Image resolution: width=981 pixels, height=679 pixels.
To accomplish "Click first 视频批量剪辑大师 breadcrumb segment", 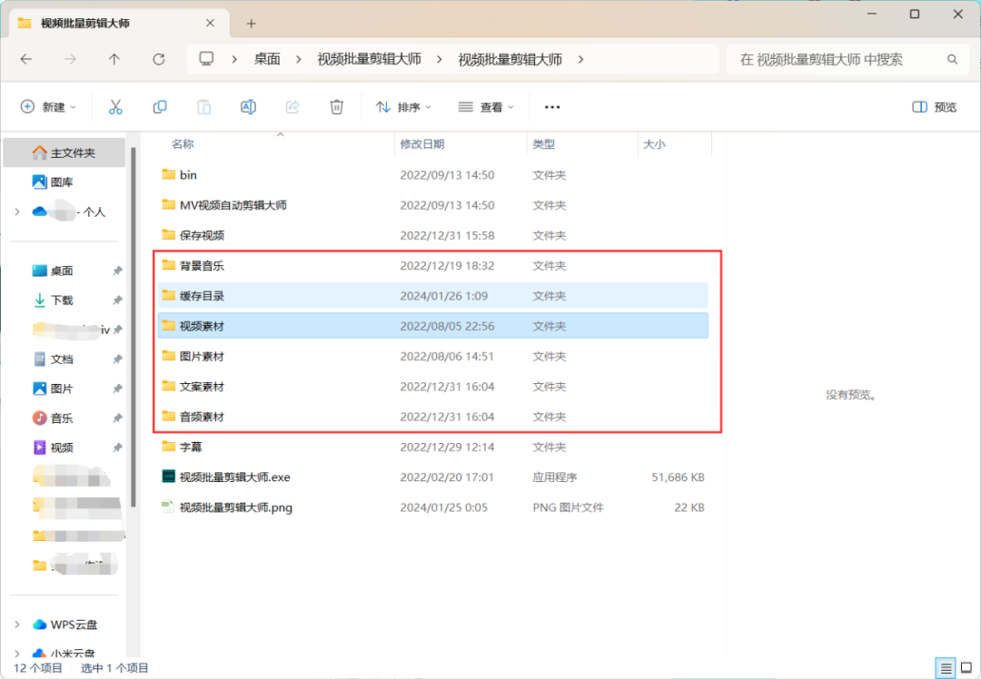I will tap(369, 59).
